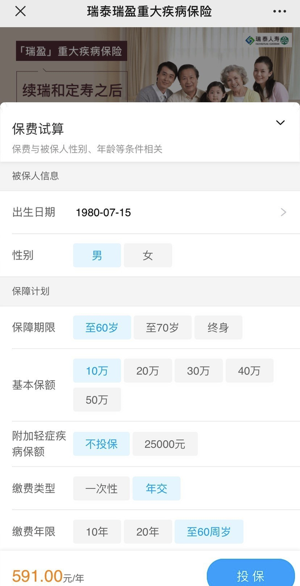Choose 至70岁 coverage period
Image resolution: width=300 pixels, height=586 pixels.
pyautogui.click(x=163, y=328)
